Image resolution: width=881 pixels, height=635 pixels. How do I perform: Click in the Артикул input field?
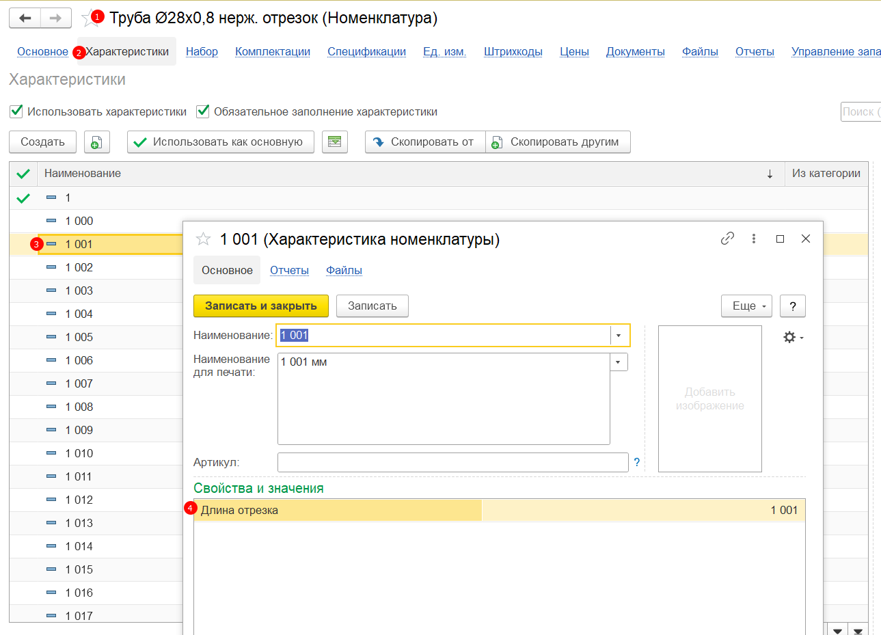(x=452, y=463)
